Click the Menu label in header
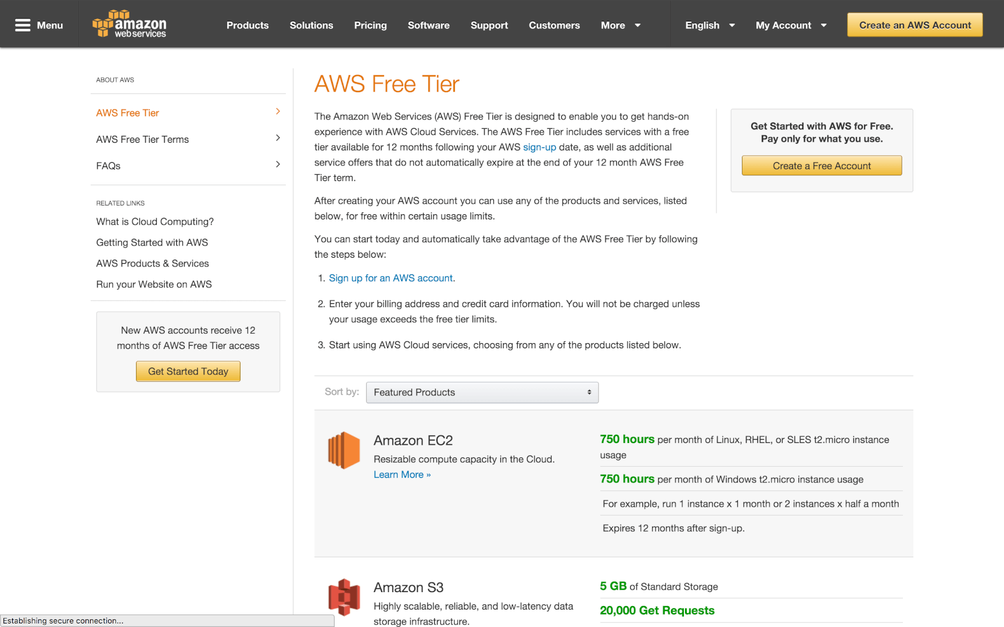Viewport: 1004px width, 627px height. [50, 26]
